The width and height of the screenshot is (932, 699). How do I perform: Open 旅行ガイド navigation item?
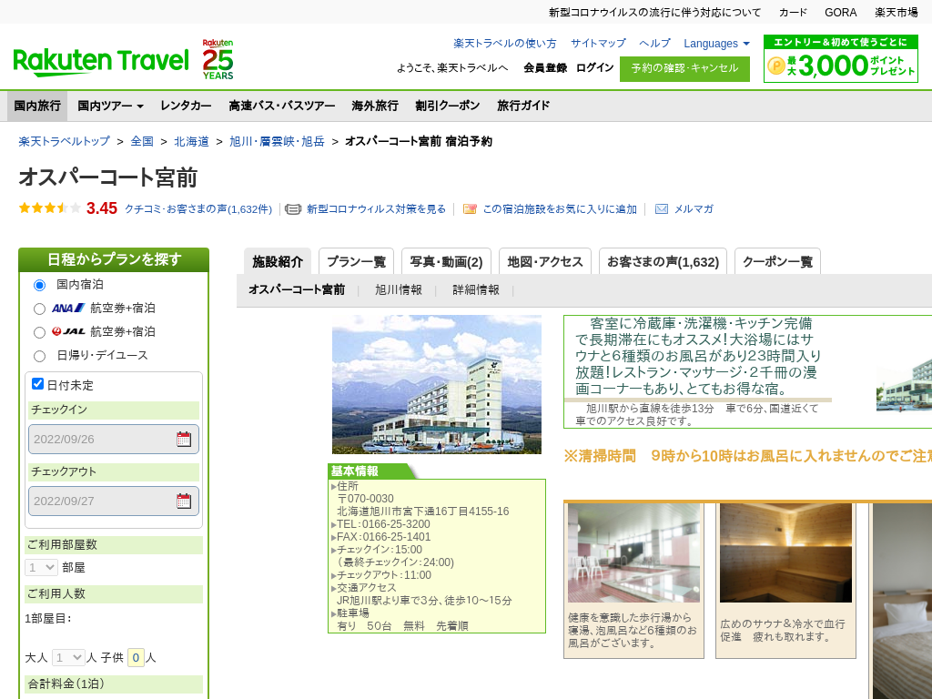[x=523, y=106]
